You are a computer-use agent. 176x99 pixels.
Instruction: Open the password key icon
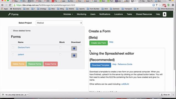coord(157,5)
